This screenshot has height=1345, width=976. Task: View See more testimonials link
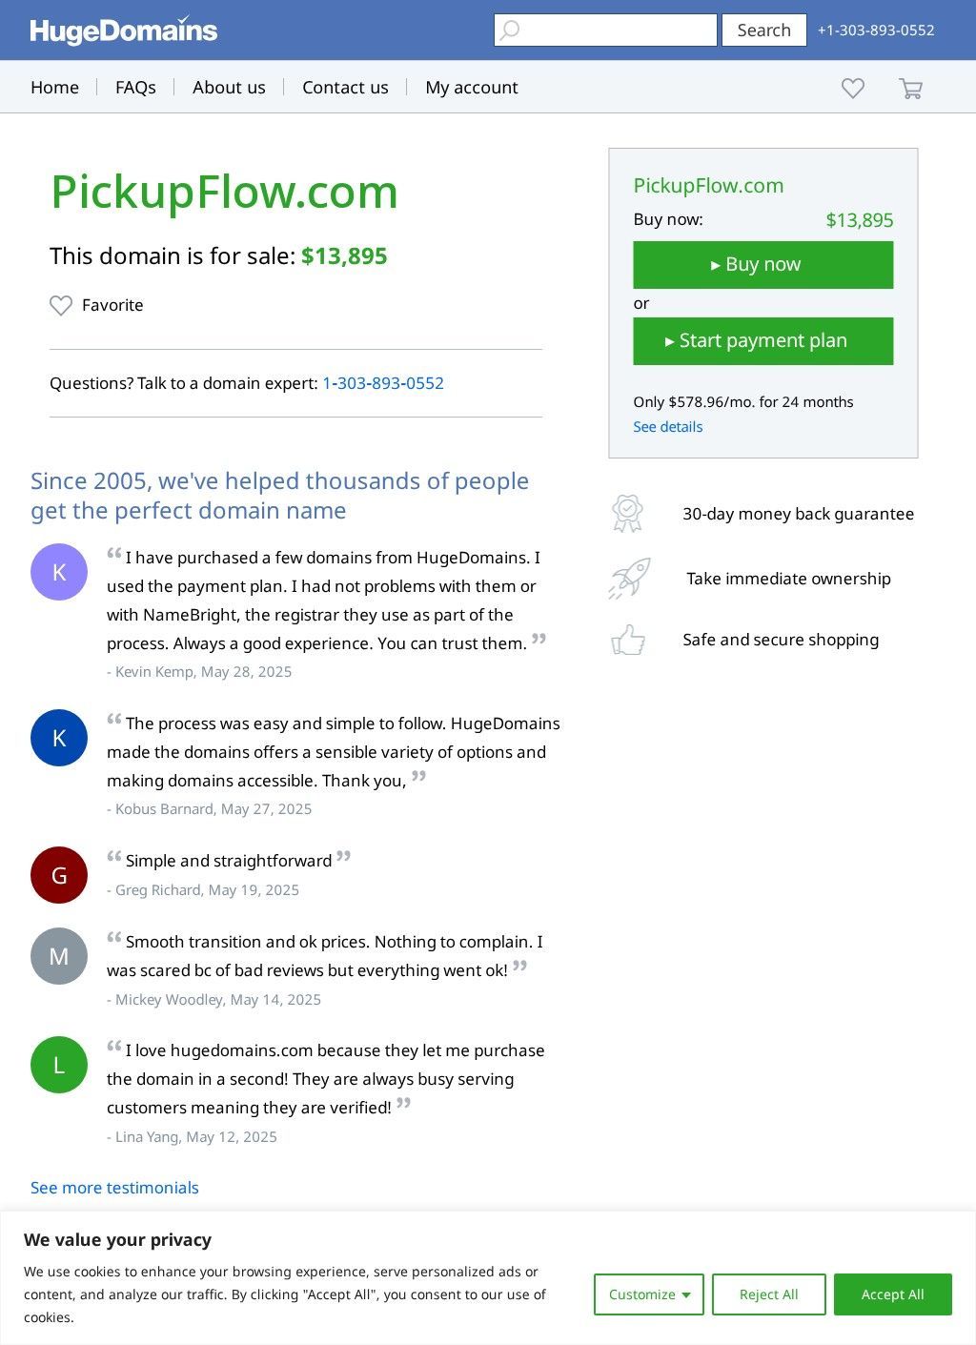[x=114, y=1188]
